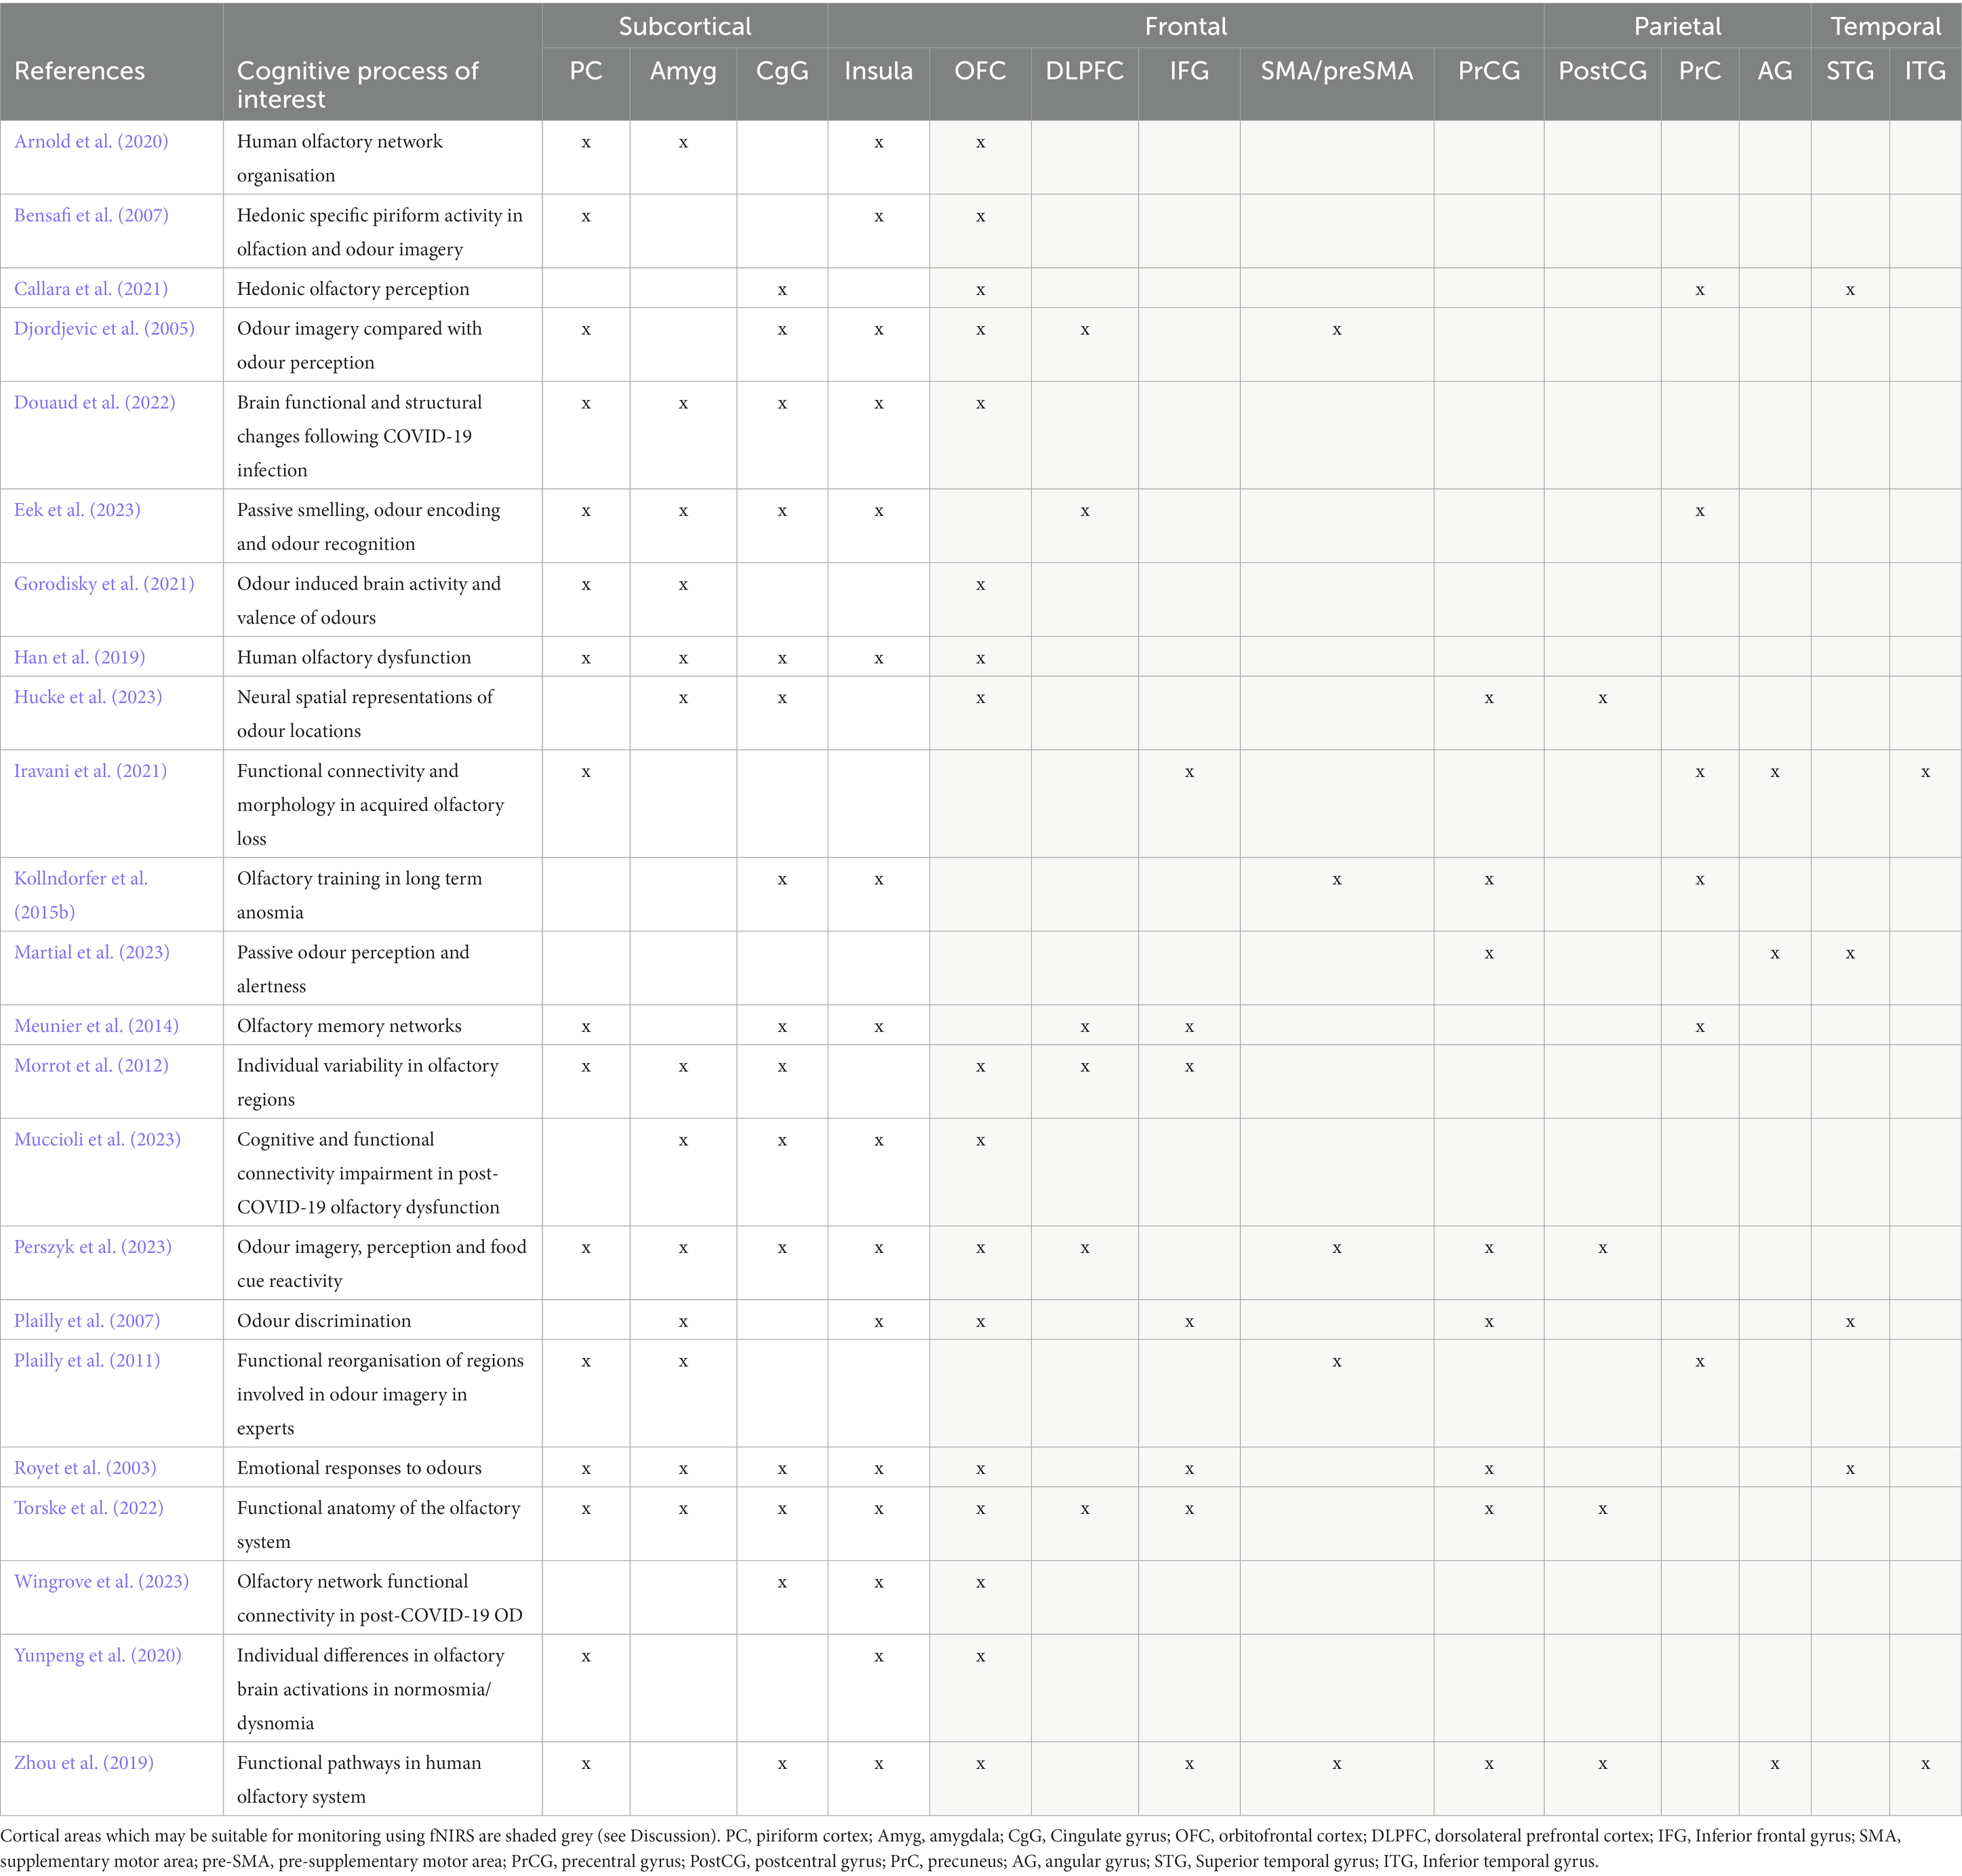
Task: Visit the Muccioli et al. (2023) citation
Action: pos(97,1139)
